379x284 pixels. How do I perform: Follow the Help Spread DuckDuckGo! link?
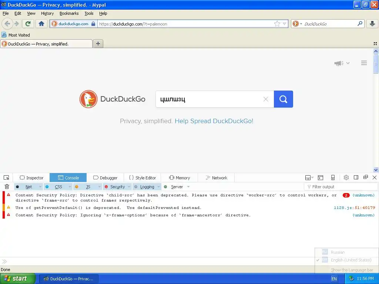click(x=214, y=121)
